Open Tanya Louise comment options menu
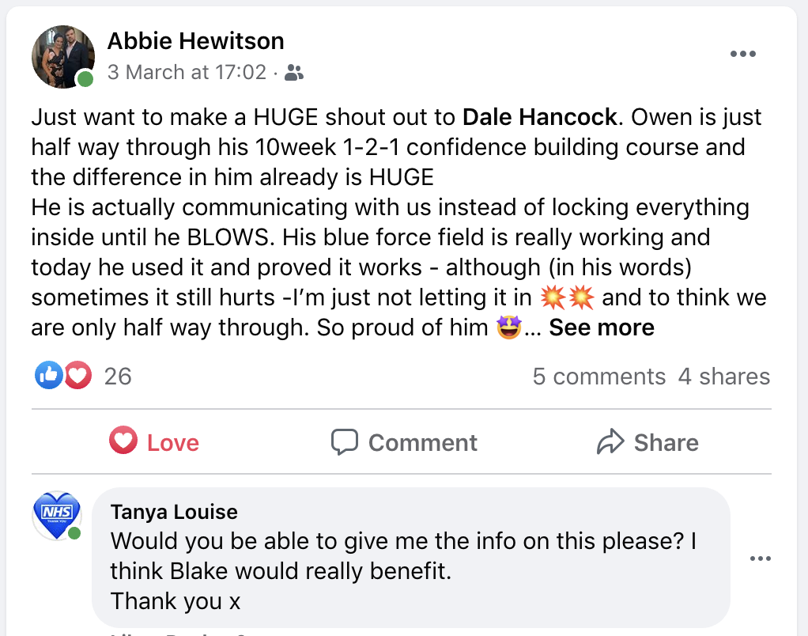 coord(760,558)
